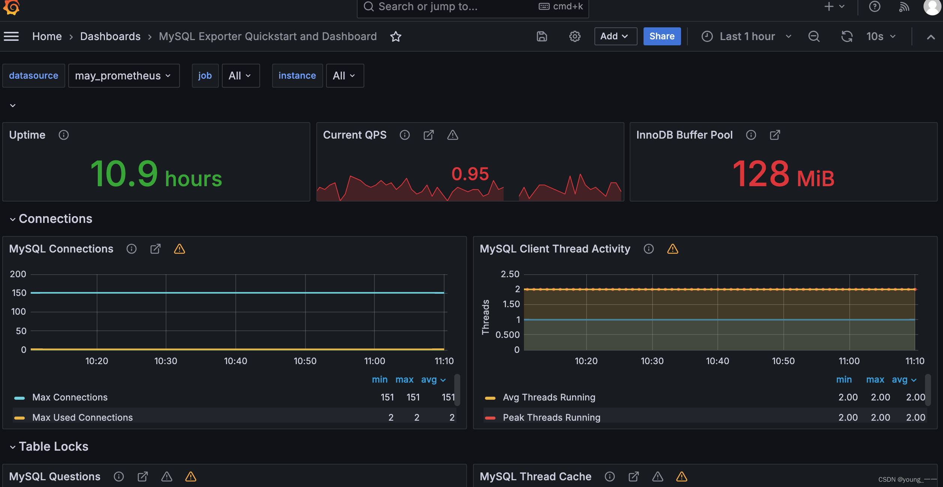Sort Thread Activity legend by min
Screen dimensions: 943x487
click(x=844, y=379)
